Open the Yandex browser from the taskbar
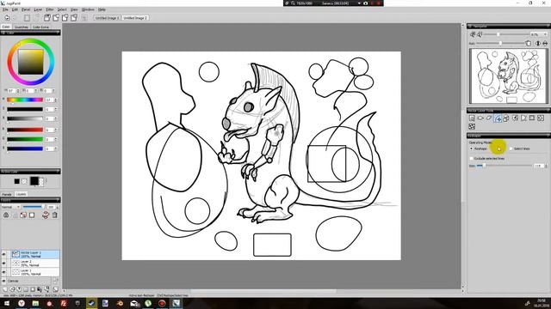Image resolution: width=551 pixels, height=309 pixels. (22, 303)
